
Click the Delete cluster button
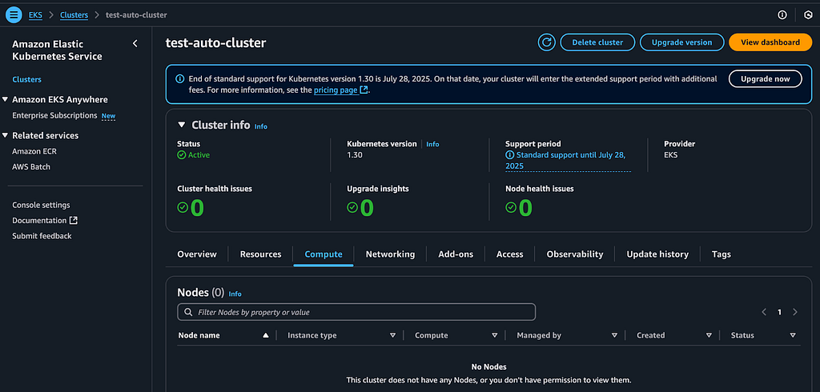(597, 42)
